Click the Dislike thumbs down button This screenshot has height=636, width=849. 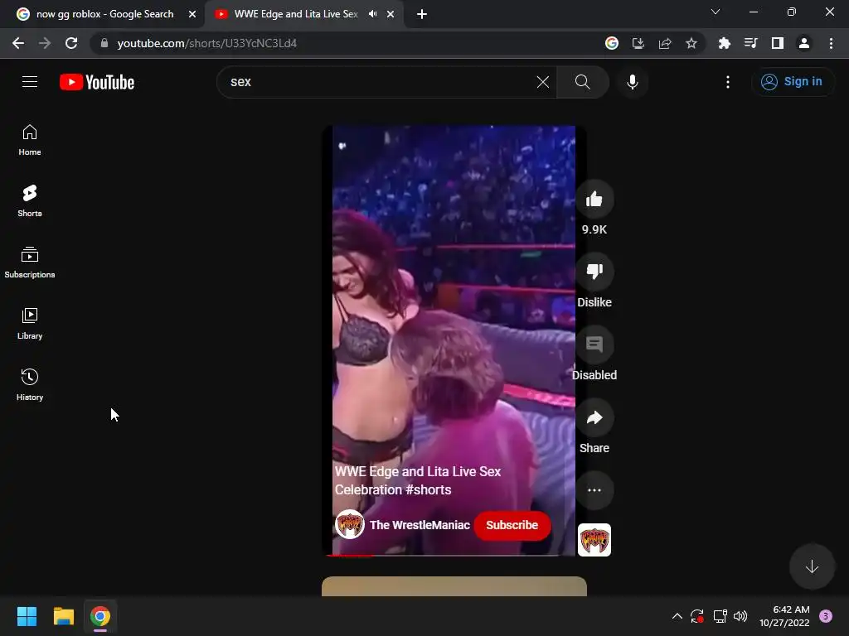click(x=594, y=272)
